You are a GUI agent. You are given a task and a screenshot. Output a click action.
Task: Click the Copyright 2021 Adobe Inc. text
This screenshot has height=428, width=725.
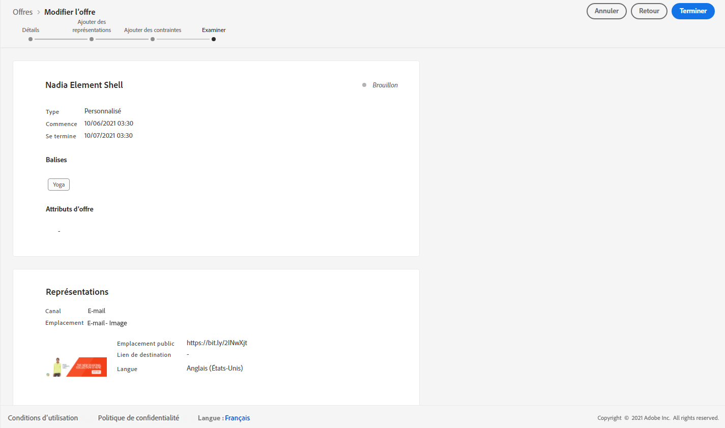(x=658, y=418)
